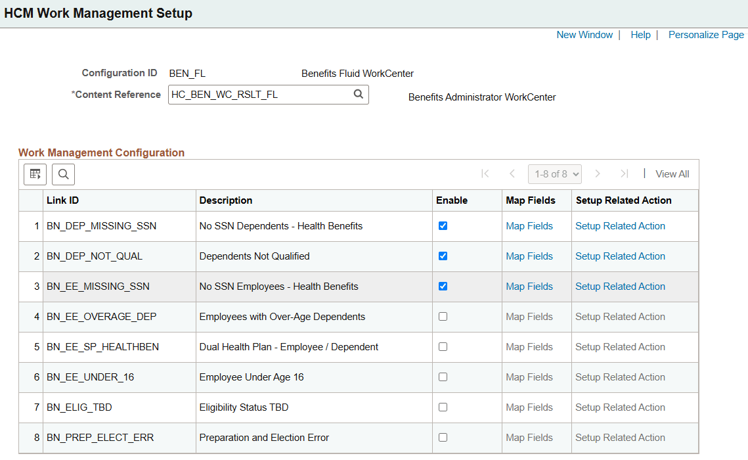
Task: Click the first-page navigation icon
Action: pos(485,173)
